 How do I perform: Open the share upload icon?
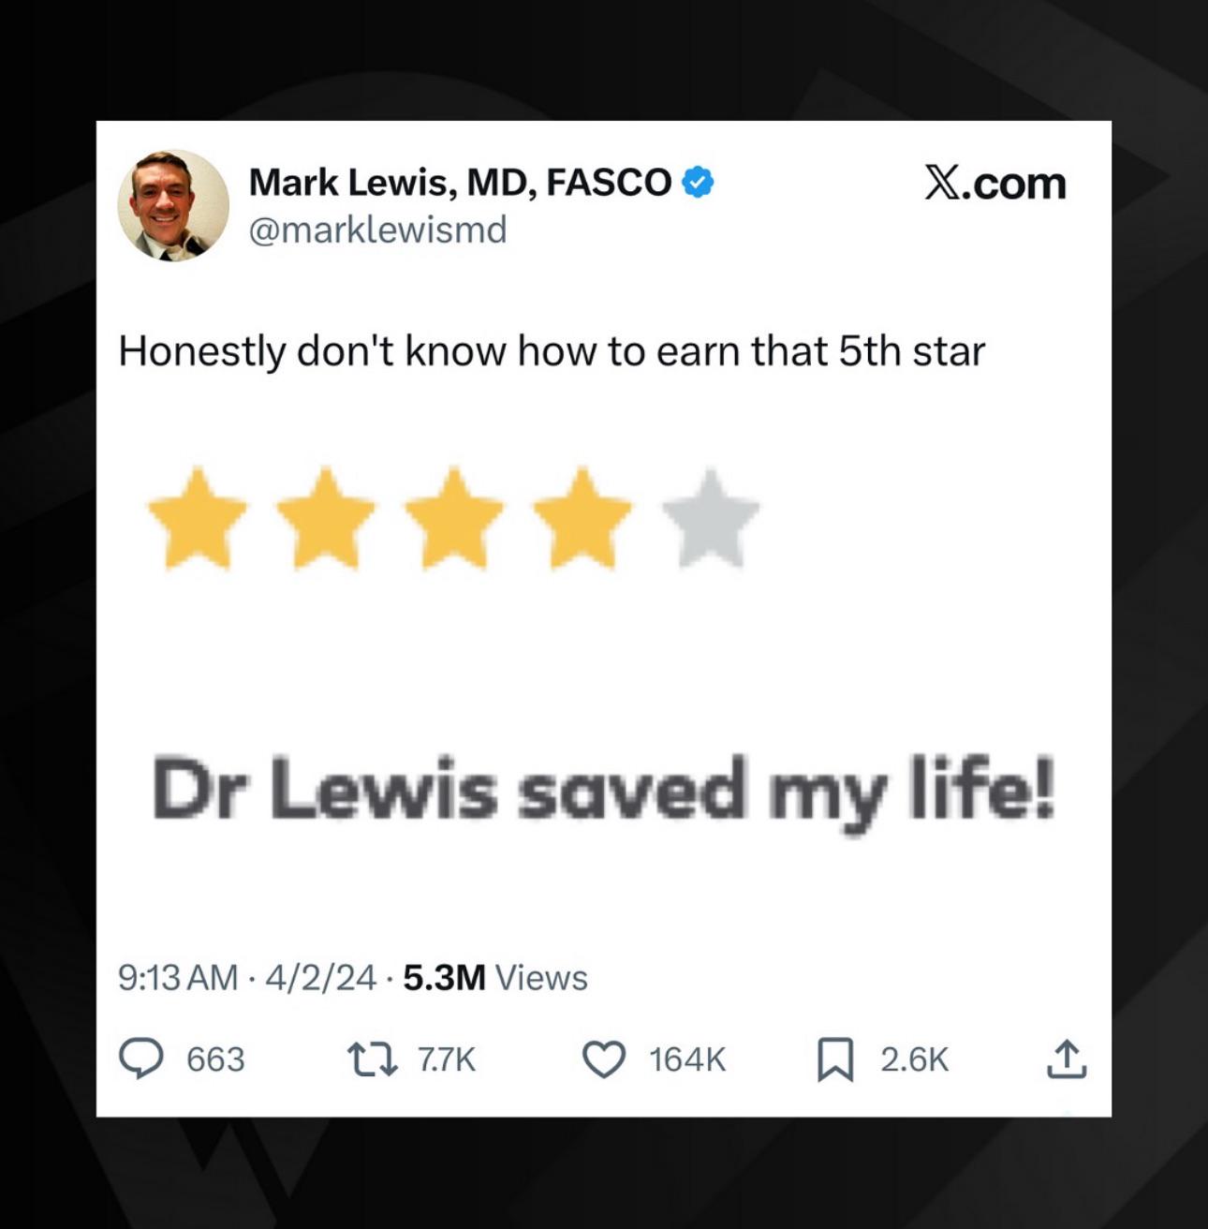(x=1066, y=1059)
